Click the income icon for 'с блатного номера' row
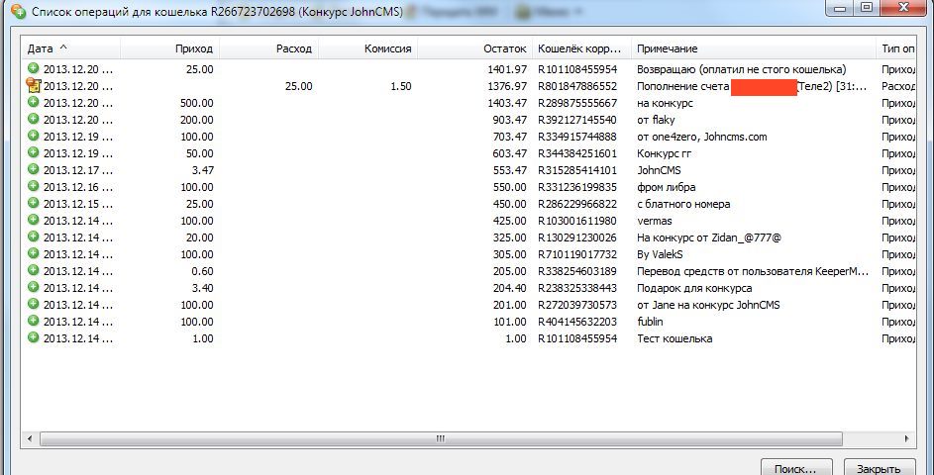Viewport: 934px width, 475px height. [x=34, y=203]
